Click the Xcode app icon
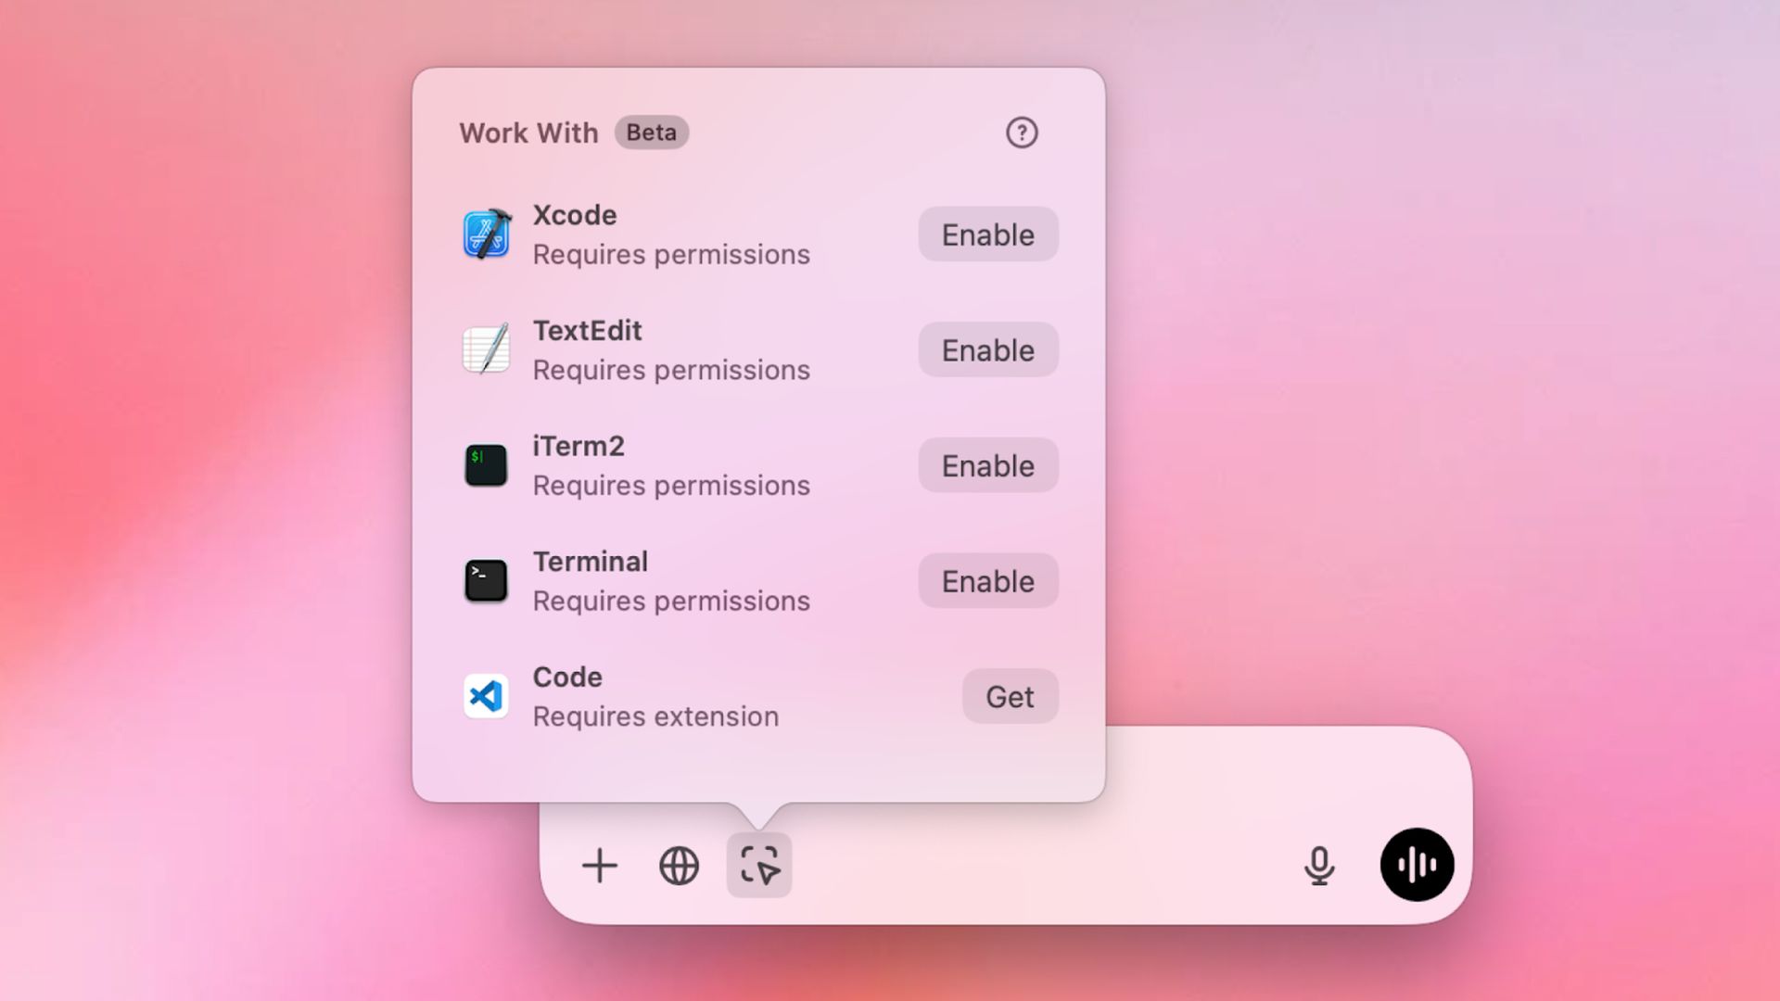The width and height of the screenshot is (1780, 1001). (486, 234)
